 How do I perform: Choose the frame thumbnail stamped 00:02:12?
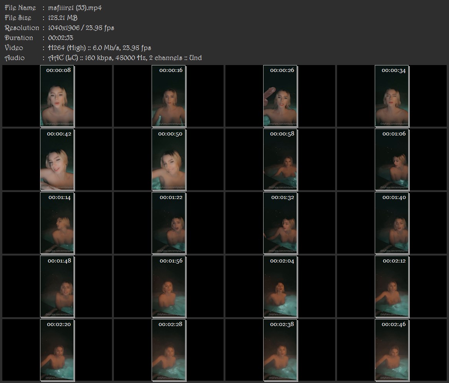pos(392,286)
